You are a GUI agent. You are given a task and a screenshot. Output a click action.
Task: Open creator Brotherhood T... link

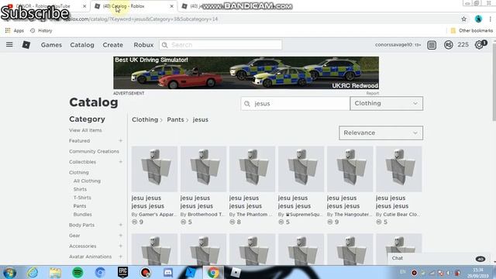(x=206, y=215)
